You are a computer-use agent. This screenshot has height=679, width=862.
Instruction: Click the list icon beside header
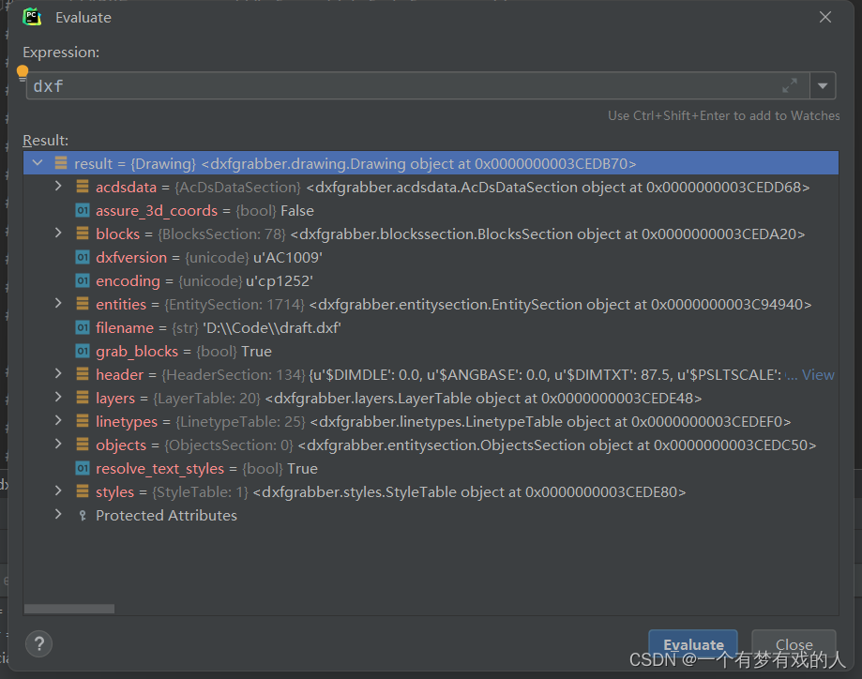pyautogui.click(x=83, y=374)
